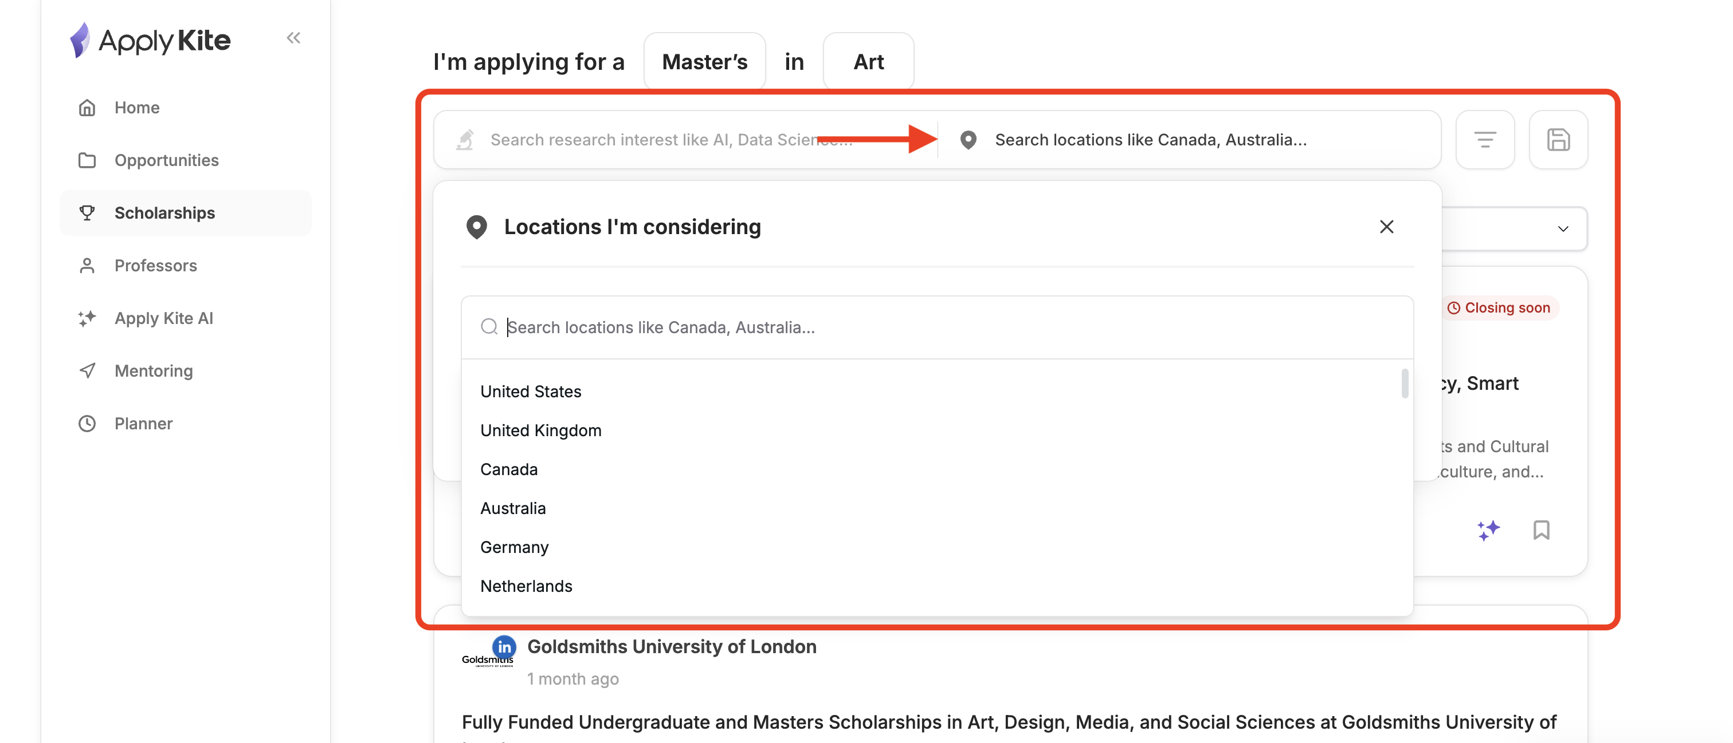1733x743 pixels.
Task: Open the Art field selector
Action: tap(868, 62)
